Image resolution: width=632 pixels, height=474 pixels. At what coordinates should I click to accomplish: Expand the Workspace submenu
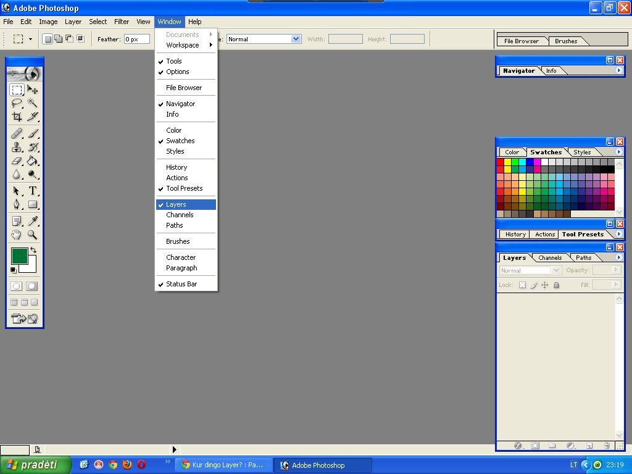183,45
